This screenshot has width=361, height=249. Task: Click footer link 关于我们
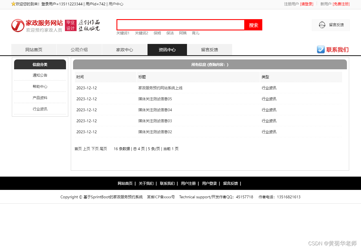pos(146,183)
